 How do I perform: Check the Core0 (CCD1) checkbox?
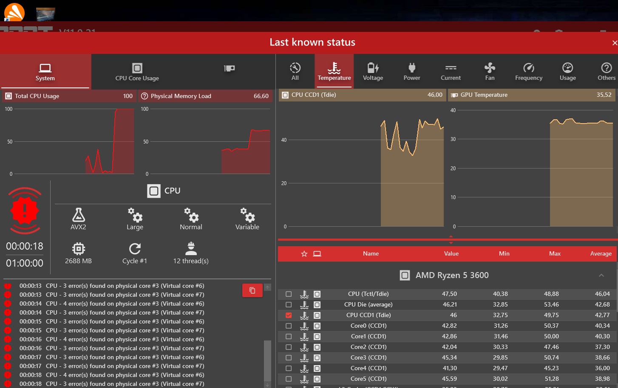point(289,326)
